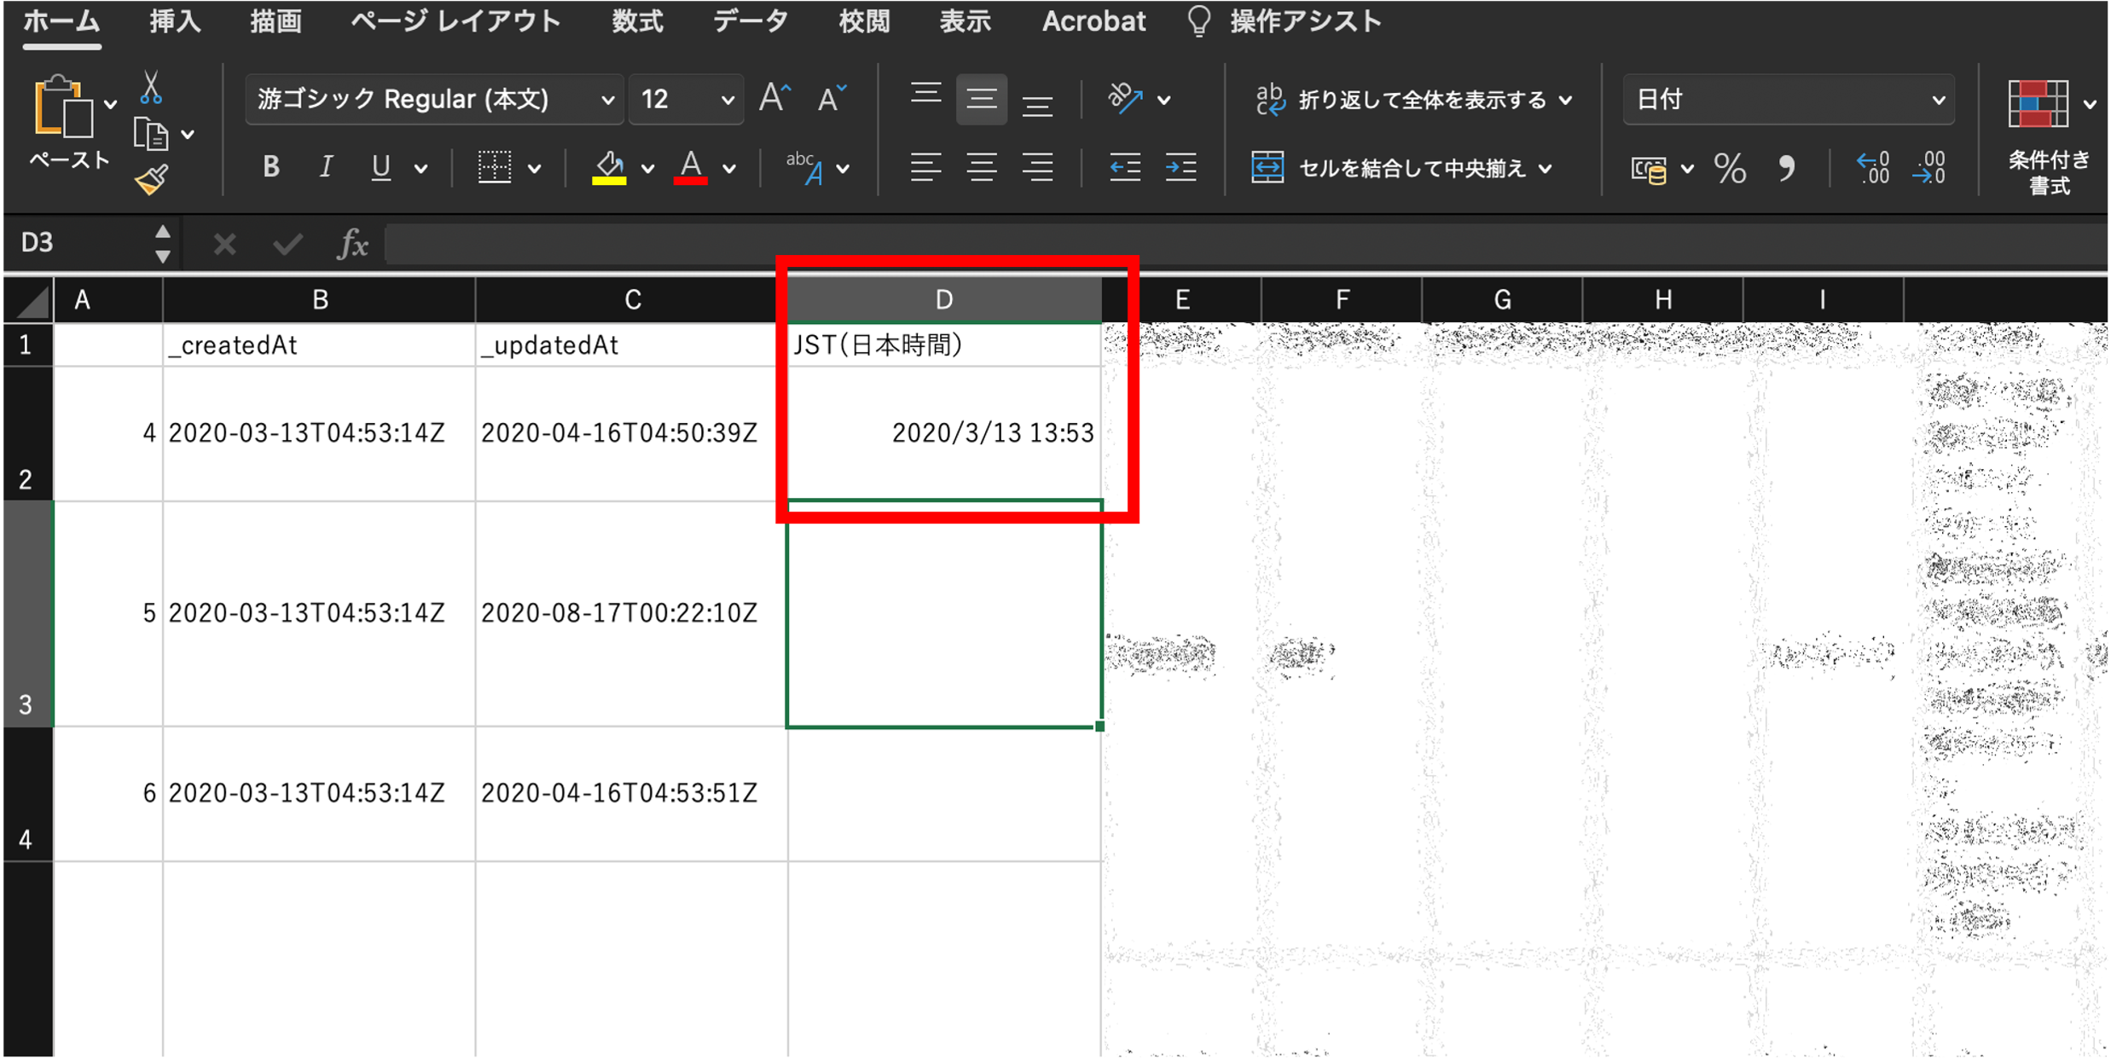Toggle Underline formatting

pos(380,167)
